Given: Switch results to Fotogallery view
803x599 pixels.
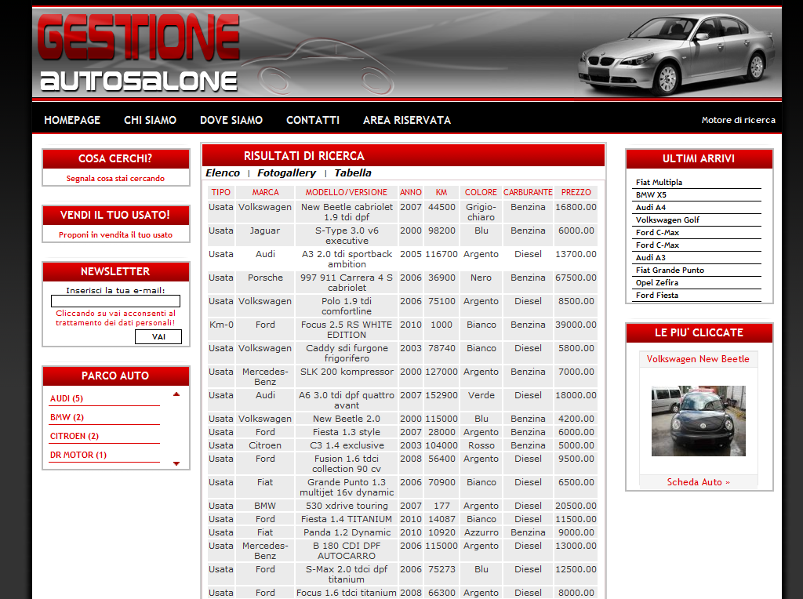Looking at the screenshot, I should [x=286, y=173].
